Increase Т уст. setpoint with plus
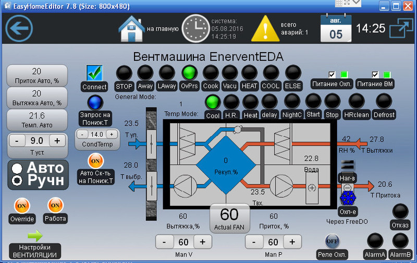Image resolution: width=417 pixels, height=263 pixels. (57, 140)
